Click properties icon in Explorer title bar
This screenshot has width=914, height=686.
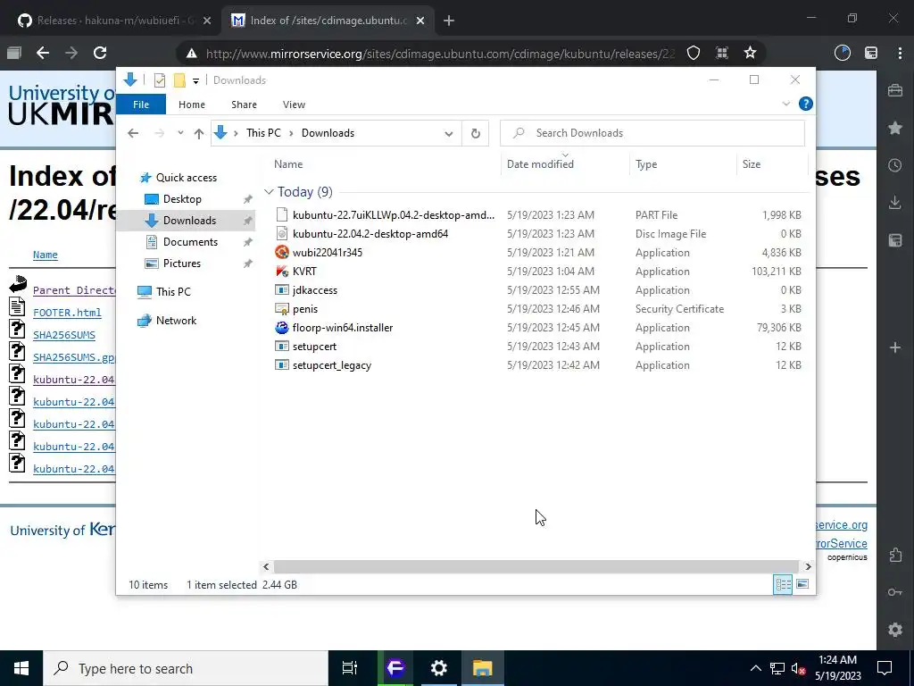[159, 80]
